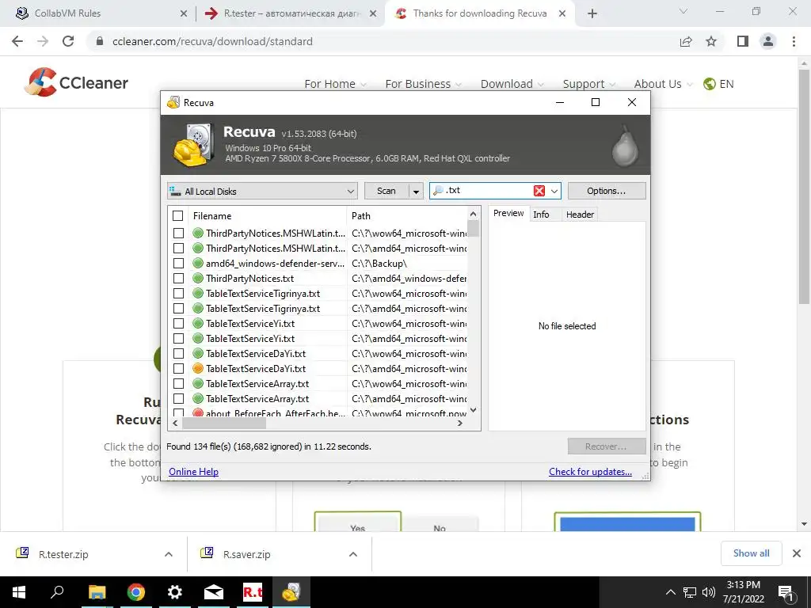Screen dimensions: 811x608
Task: Open a new Chrome tab
Action: click(x=592, y=13)
